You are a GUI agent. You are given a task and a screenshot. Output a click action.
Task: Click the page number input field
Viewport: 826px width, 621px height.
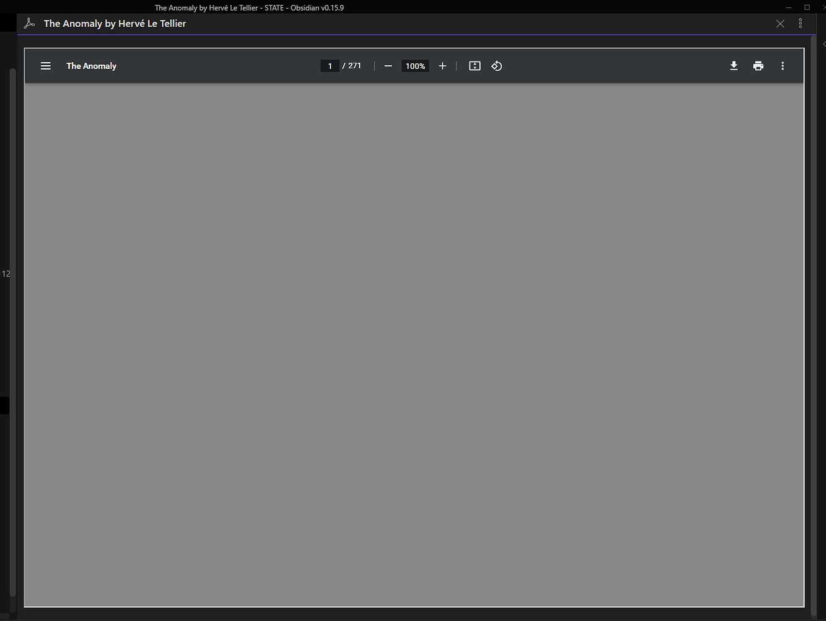point(330,65)
